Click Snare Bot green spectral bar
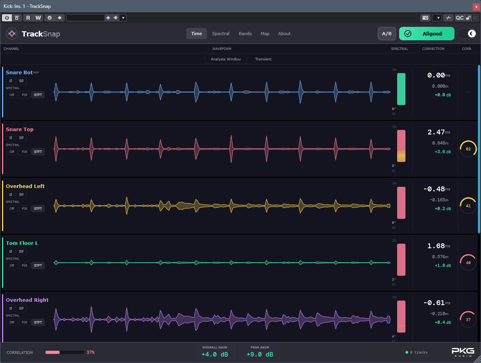The width and height of the screenshot is (481, 363). pos(401,89)
